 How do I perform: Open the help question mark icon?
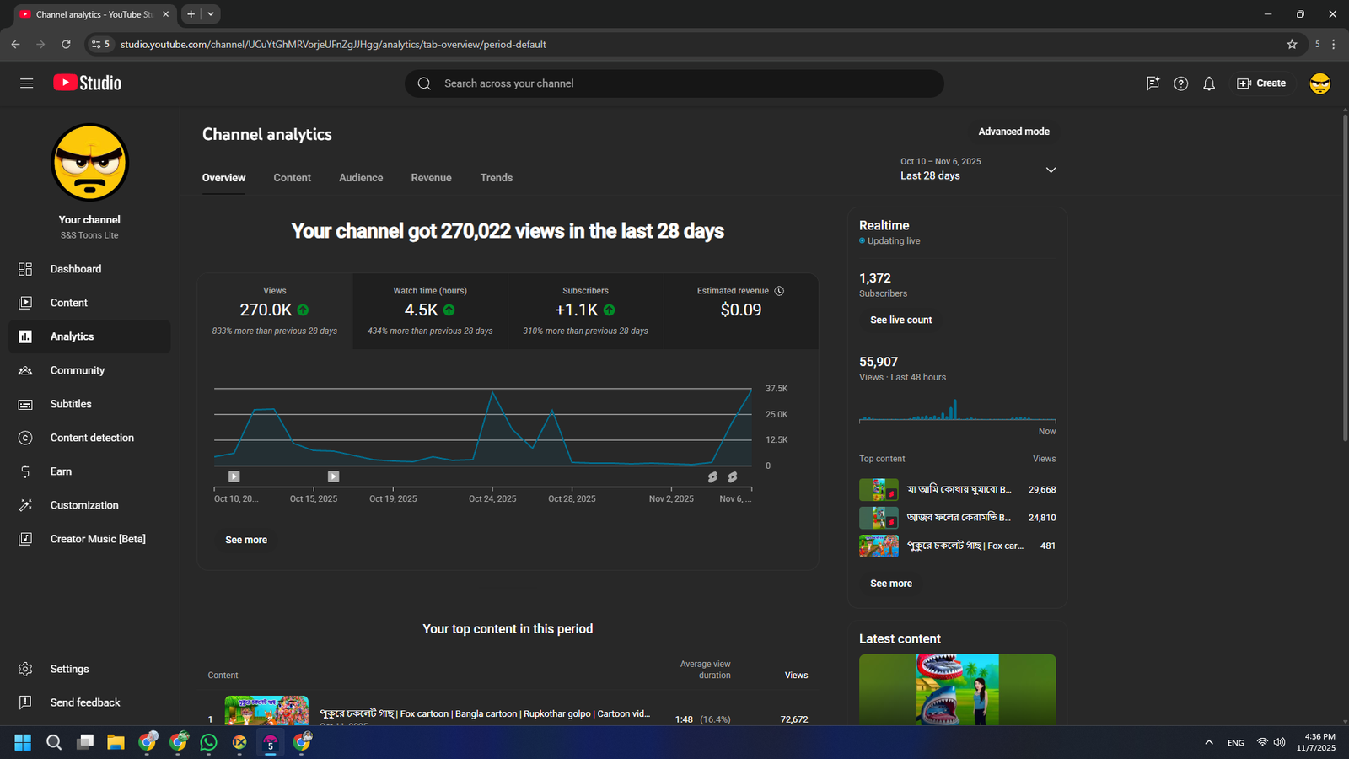pos(1180,83)
